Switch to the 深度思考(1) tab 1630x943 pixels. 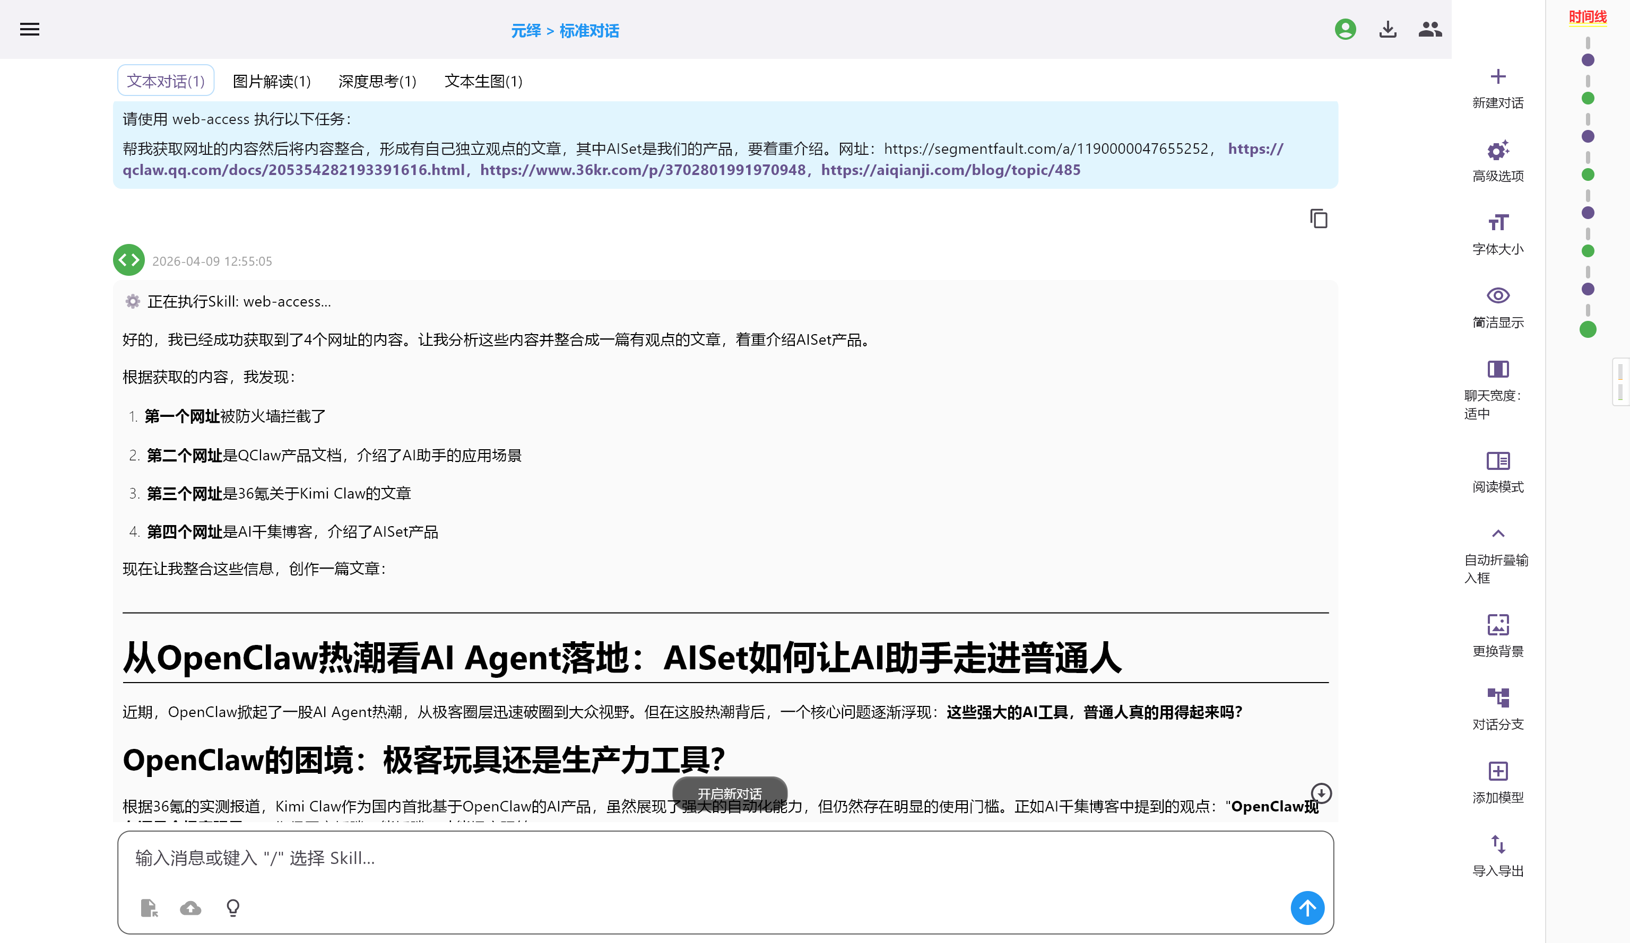coord(377,81)
